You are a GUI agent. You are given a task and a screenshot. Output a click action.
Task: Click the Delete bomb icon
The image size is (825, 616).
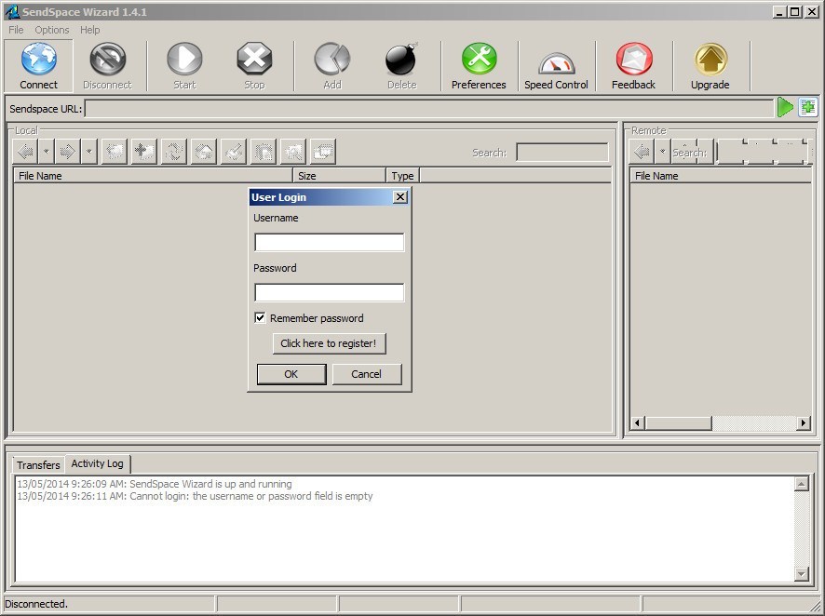point(401,59)
